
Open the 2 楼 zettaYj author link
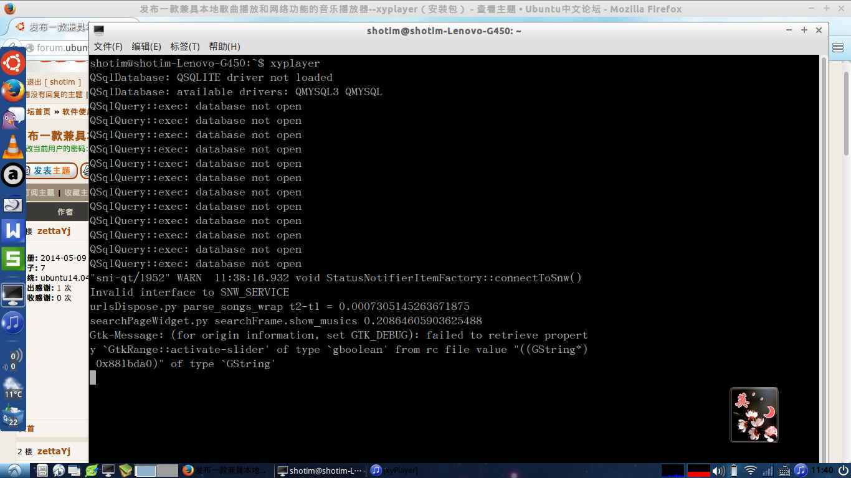tap(54, 451)
